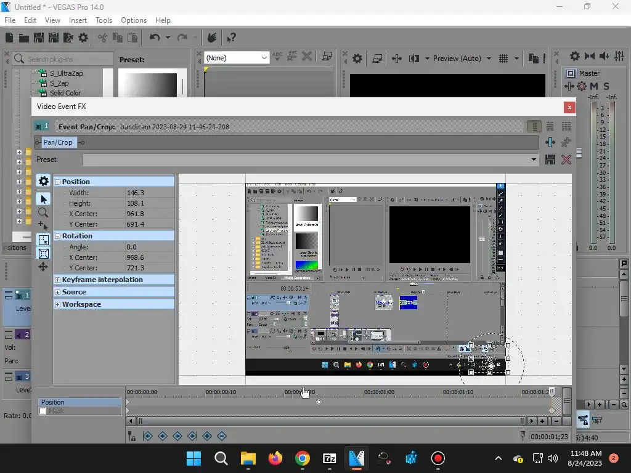Toggle Split Screen View in preview
This screenshot has height=473, width=631.
pos(413,59)
